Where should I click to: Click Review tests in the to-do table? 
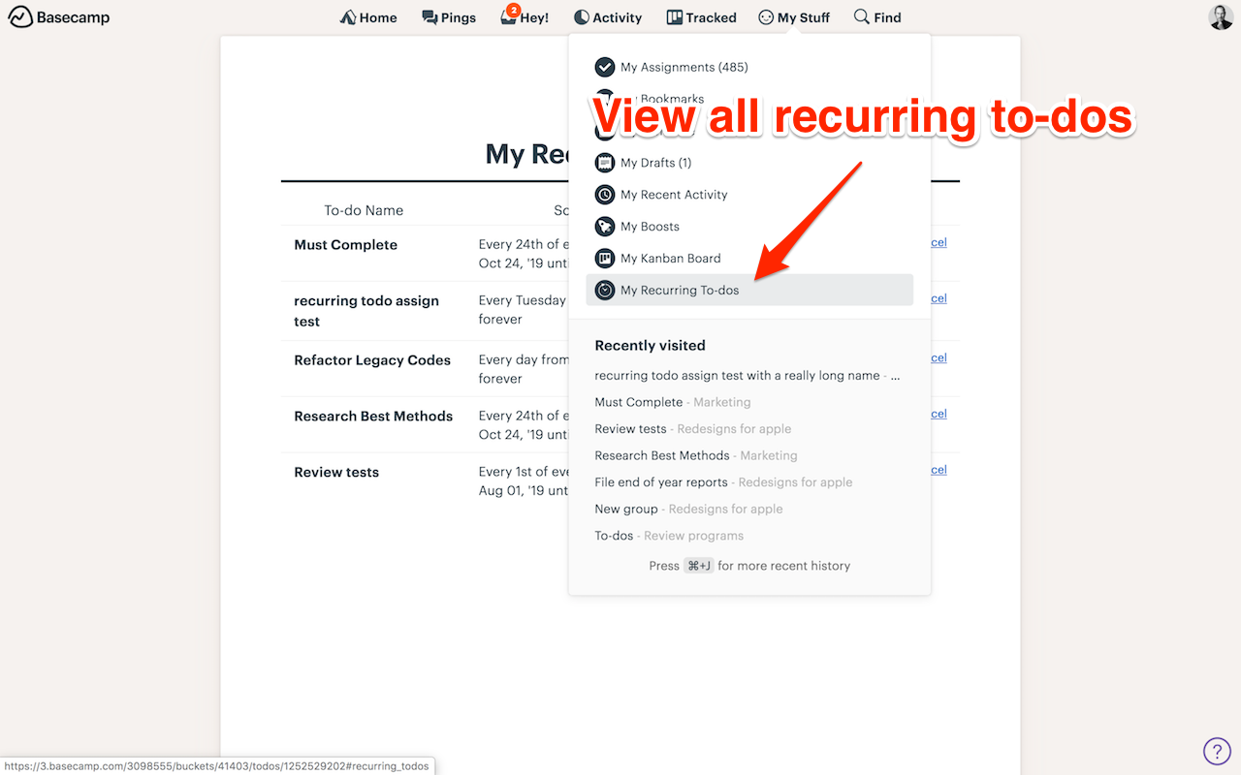coord(336,473)
